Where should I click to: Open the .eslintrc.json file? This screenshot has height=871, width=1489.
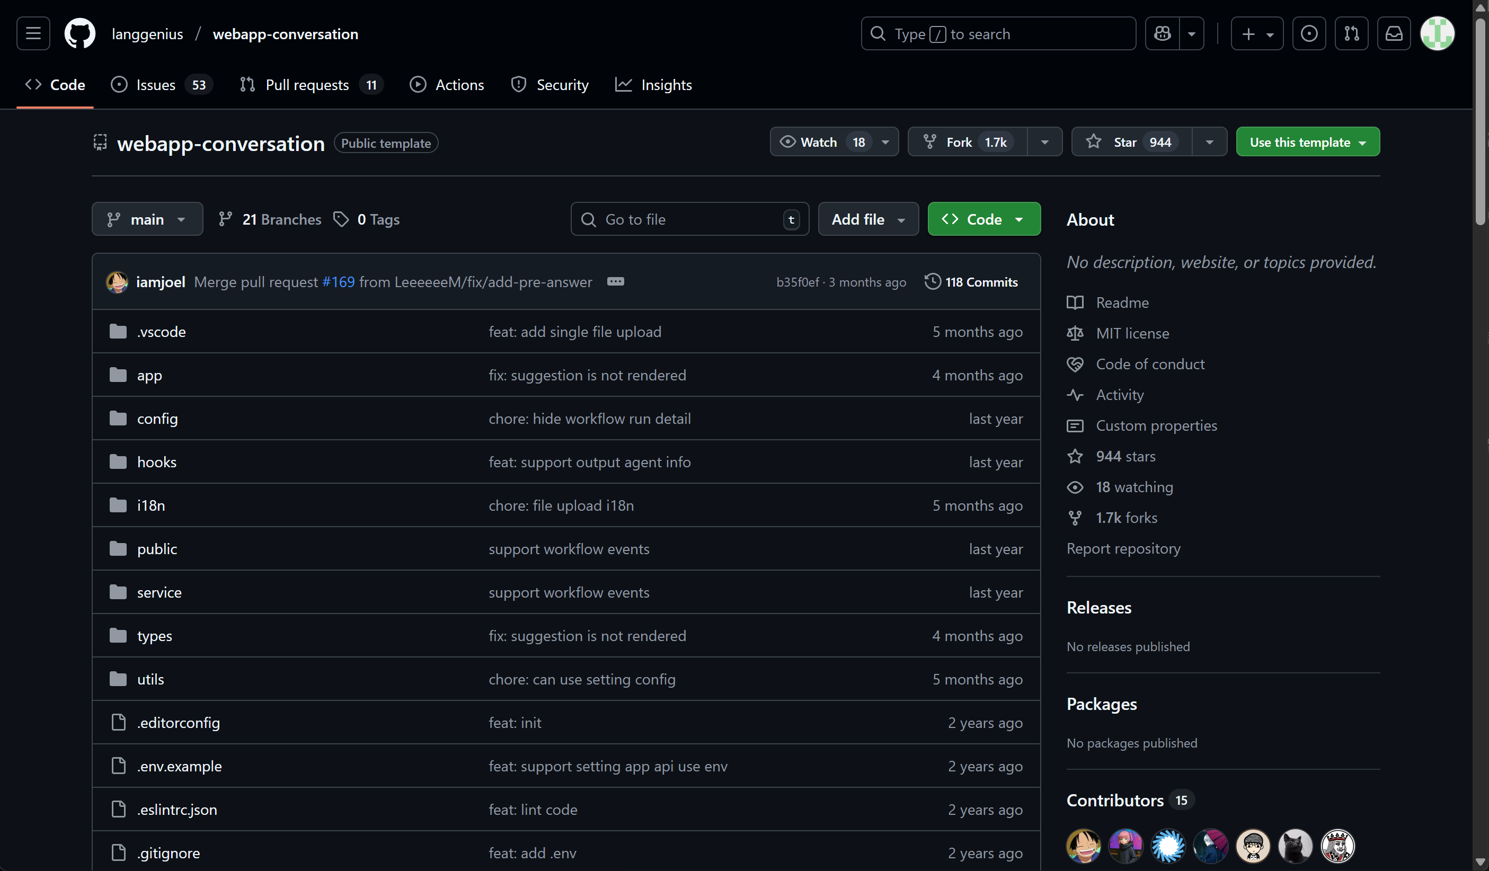click(178, 810)
